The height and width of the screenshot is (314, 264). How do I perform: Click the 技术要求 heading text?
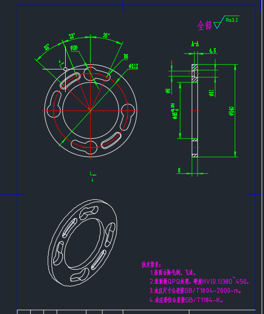152,264
